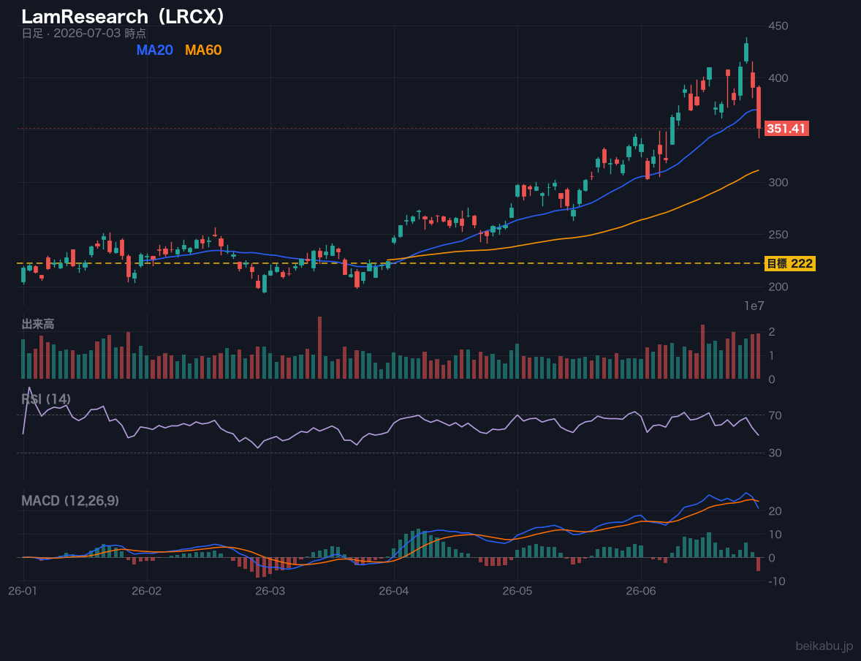Click the 26-05 date axis label
Screen dimensions: 861x661
pyautogui.click(x=517, y=591)
